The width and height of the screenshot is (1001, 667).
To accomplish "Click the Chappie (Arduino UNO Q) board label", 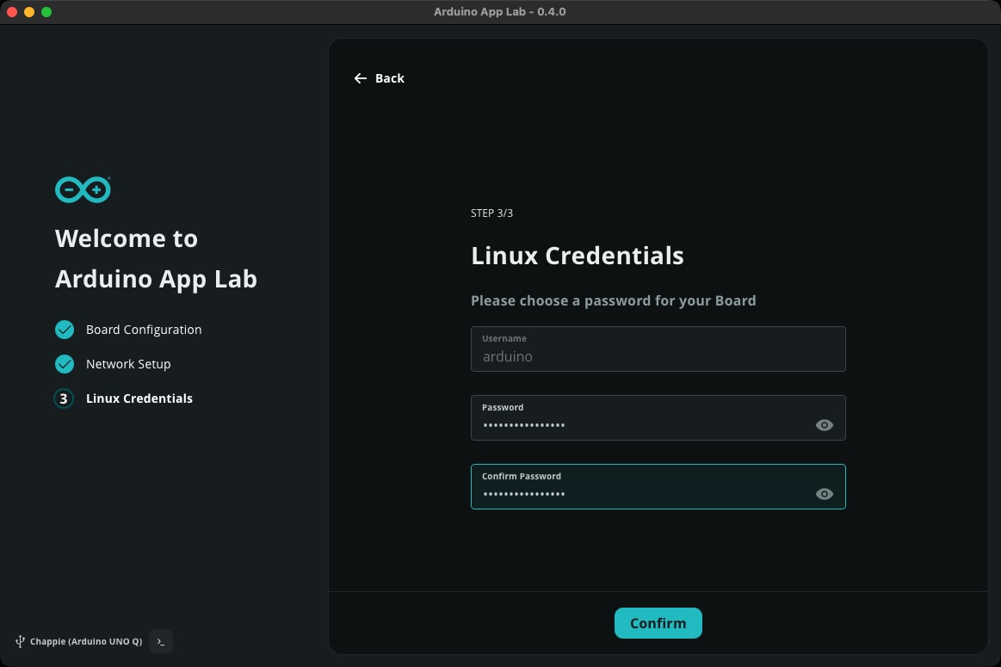I will [86, 641].
